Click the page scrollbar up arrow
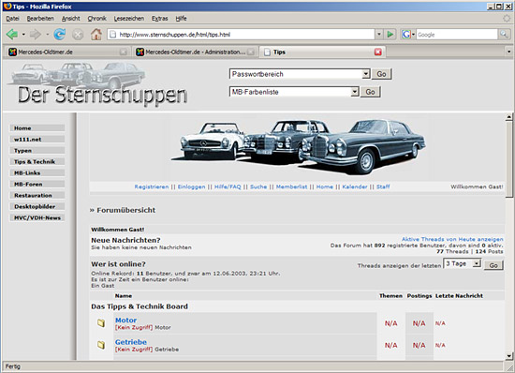Screen dimensions: 515x373 tap(509, 117)
